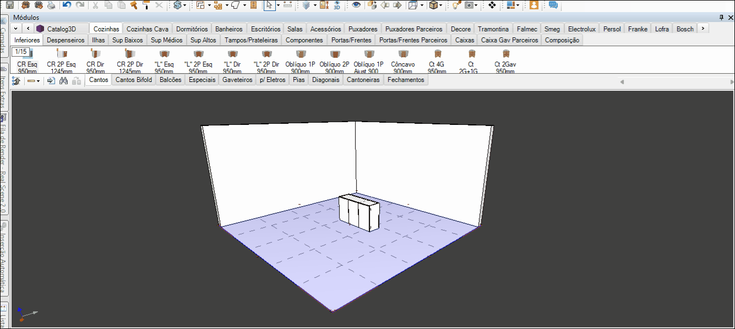Expand the color layout icon dropdown

pos(518,6)
